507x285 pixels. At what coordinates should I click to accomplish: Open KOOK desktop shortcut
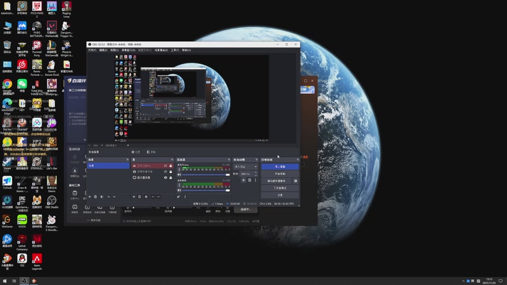22,221
